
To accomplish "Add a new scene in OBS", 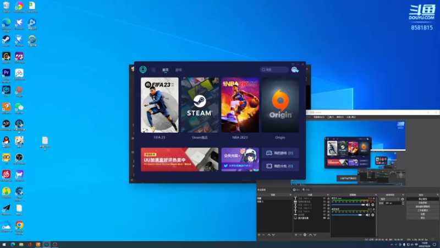I will coord(258,235).
